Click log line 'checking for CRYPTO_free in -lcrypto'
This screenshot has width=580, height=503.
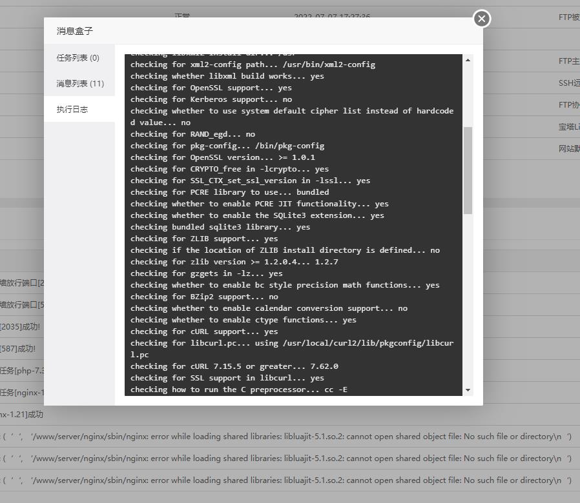pyautogui.click(x=229, y=169)
